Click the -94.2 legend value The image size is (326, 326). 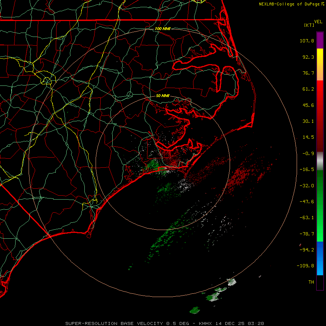tap(307, 250)
